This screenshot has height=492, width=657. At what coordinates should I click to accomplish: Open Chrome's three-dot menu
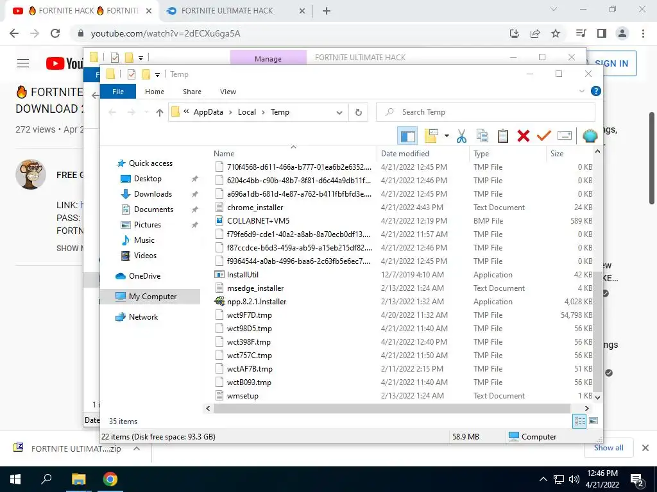pos(643,33)
